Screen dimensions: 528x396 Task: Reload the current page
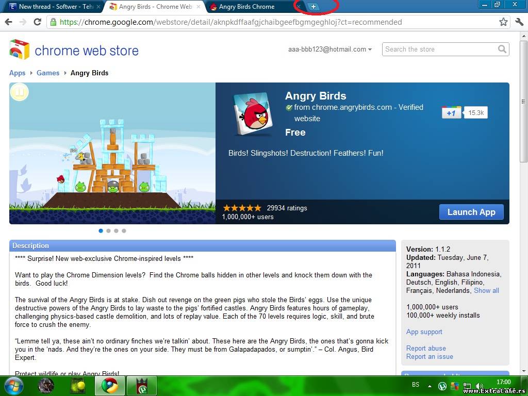pos(37,22)
